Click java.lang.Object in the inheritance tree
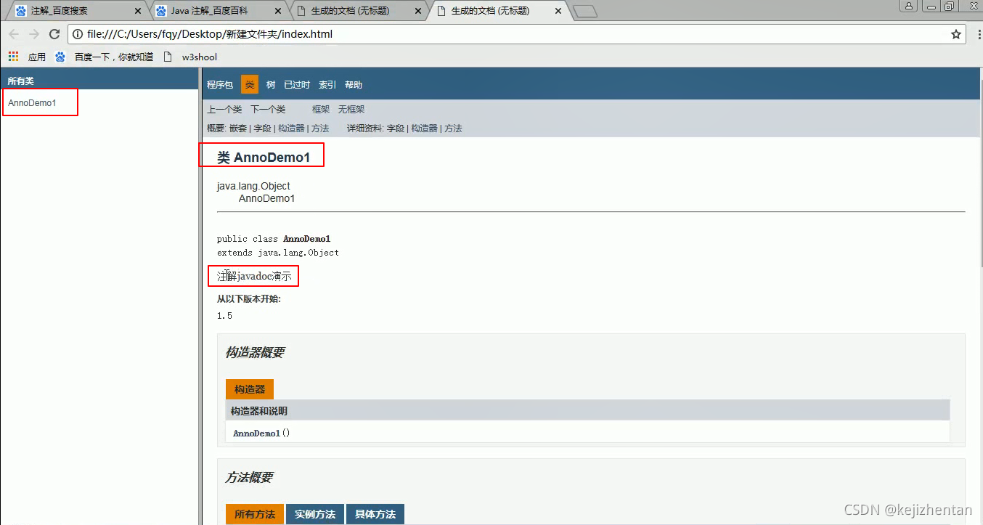The width and height of the screenshot is (983, 525). coord(253,187)
